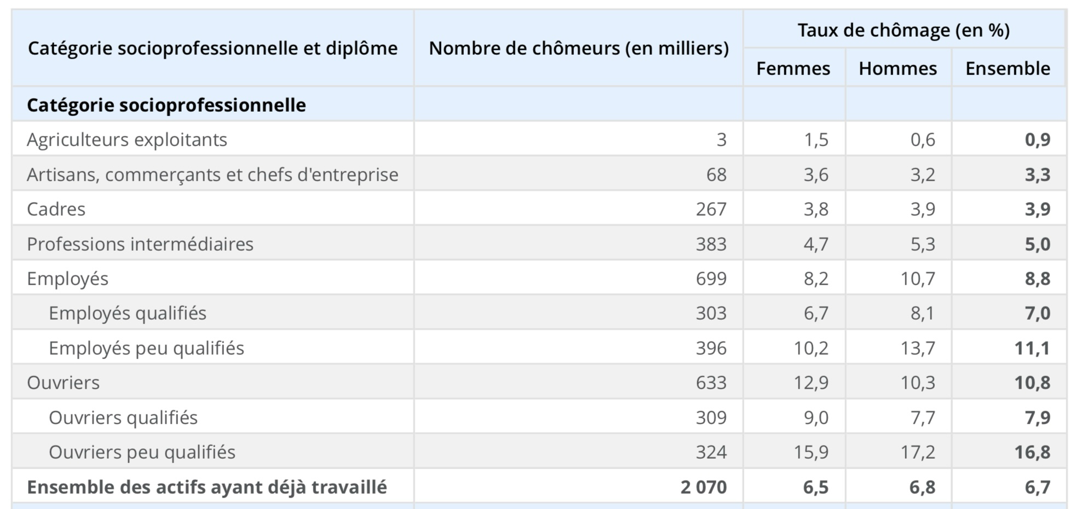
Task: Select the 'Employés qualifiés' row label
Action: [x=128, y=313]
